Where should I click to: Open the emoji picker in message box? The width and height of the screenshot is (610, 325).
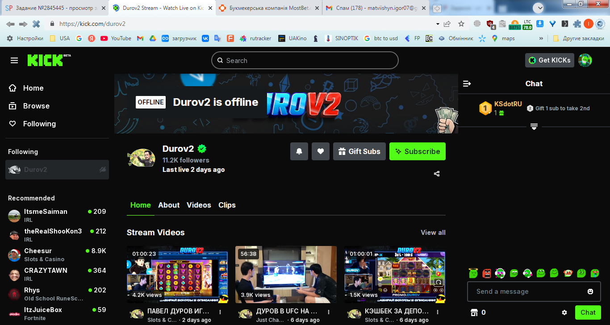(590, 292)
